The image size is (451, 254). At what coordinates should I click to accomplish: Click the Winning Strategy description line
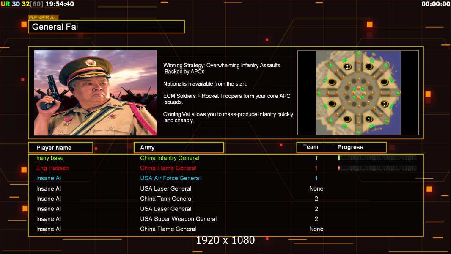click(221, 69)
